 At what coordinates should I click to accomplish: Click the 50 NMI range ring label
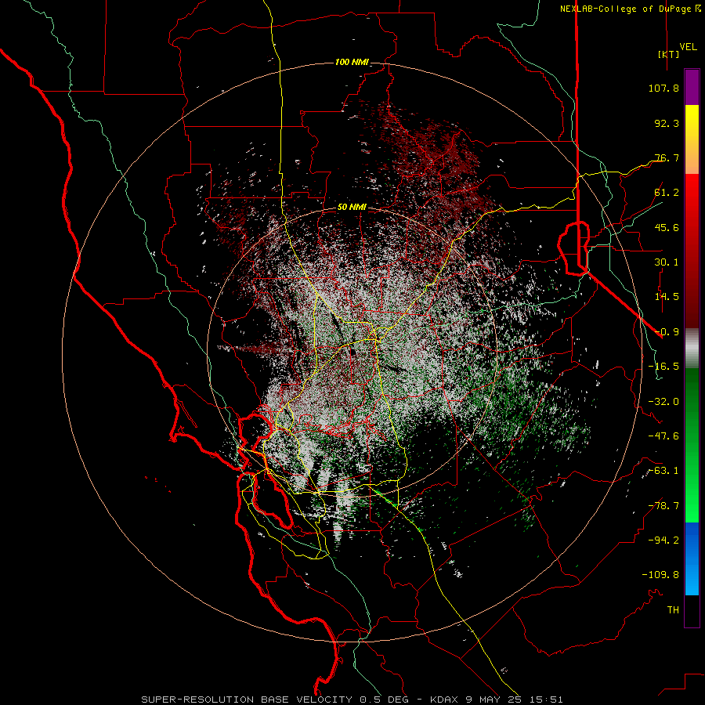click(352, 208)
